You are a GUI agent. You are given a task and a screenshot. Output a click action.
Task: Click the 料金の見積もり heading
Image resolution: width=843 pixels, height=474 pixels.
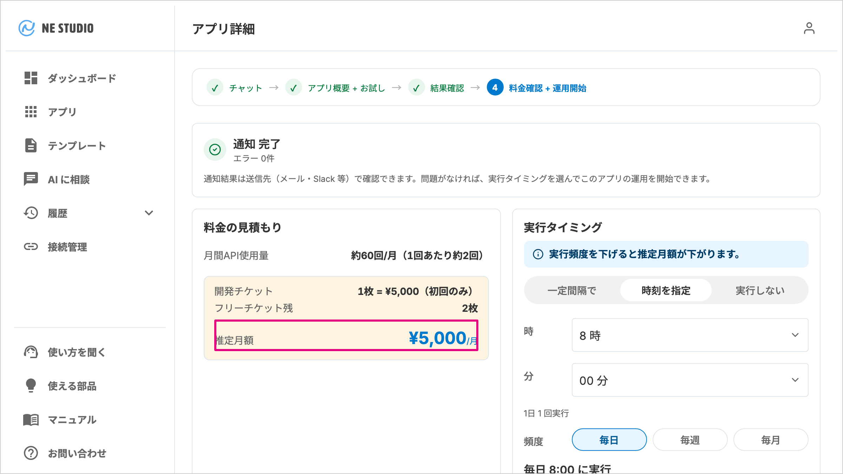pos(242,227)
